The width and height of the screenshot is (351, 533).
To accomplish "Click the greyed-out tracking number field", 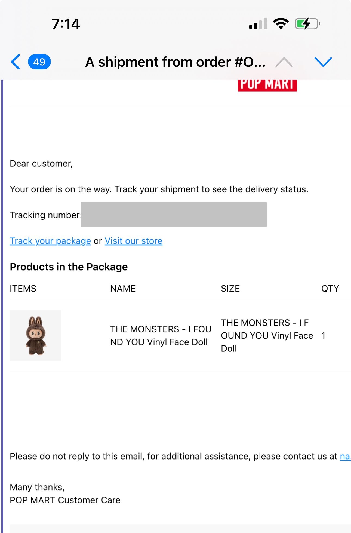I will [x=173, y=215].
